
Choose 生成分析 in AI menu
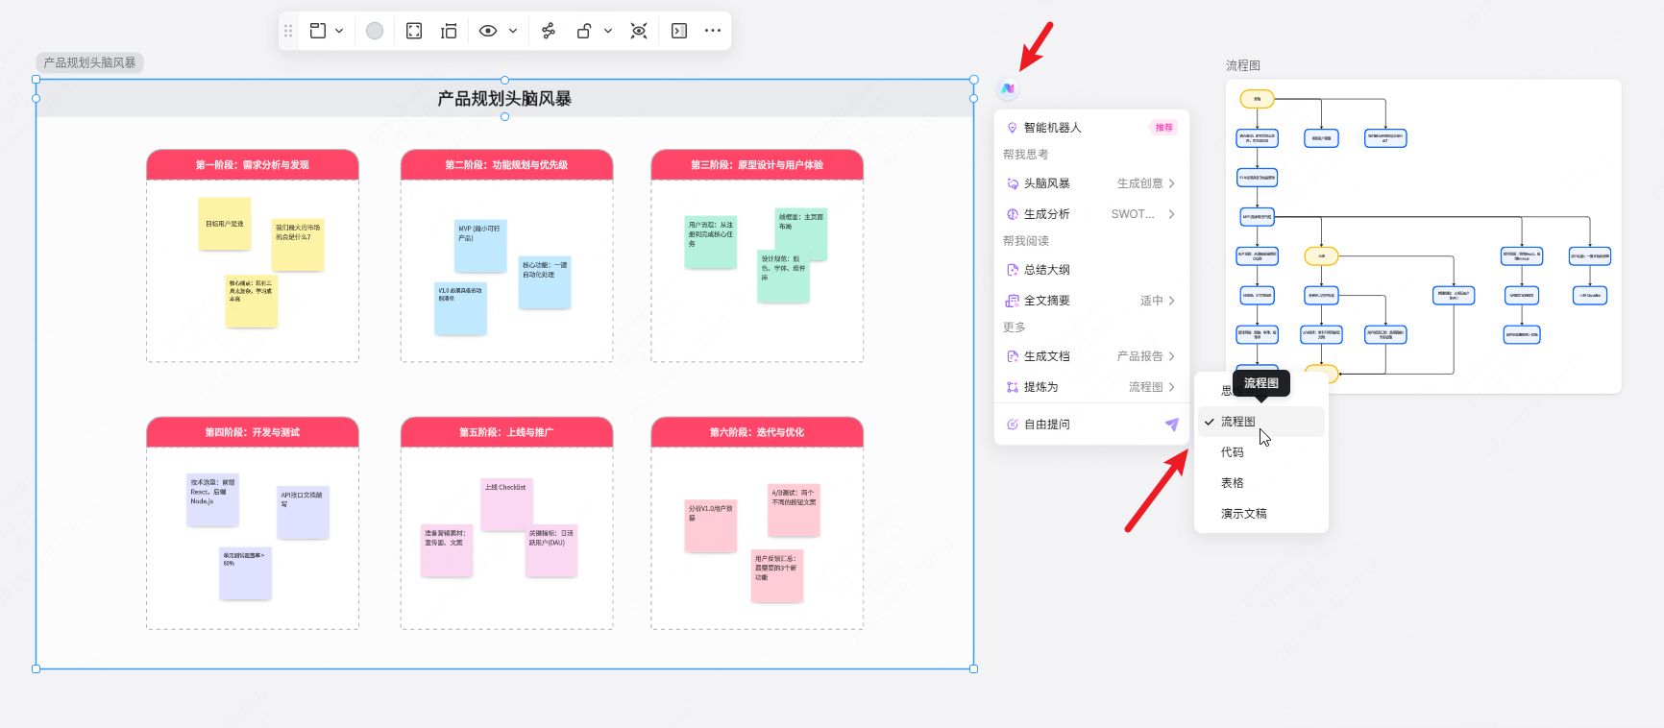(x=1091, y=214)
